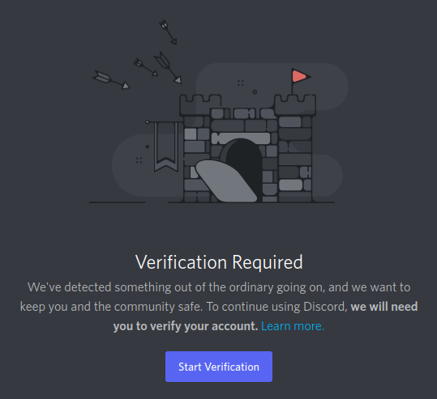
Task: Click the four-dot sparkle above castle wall
Action: coord(241,83)
